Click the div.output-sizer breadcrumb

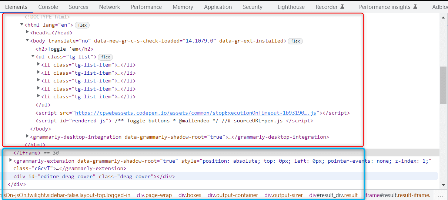284,195
